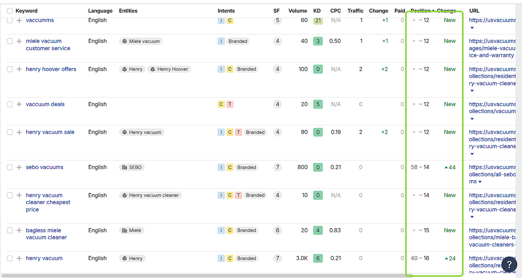
Task: Click plus icon beside vaccuum deals
Action: pos(19,105)
